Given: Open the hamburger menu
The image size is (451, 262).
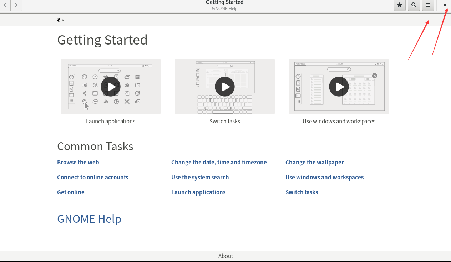Looking at the screenshot, I should click(428, 5).
